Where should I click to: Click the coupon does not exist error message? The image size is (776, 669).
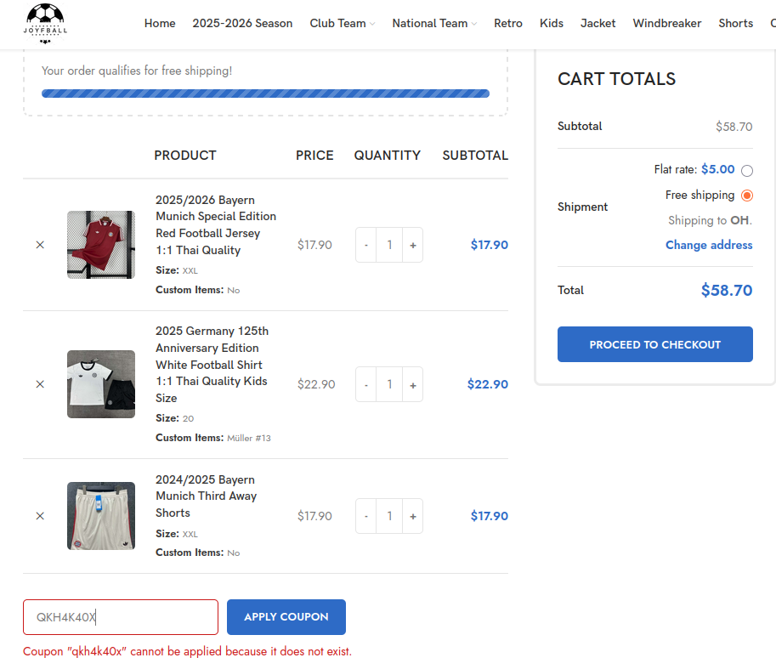(187, 652)
